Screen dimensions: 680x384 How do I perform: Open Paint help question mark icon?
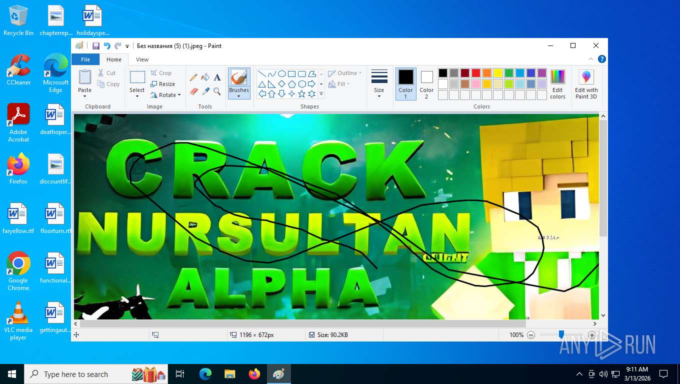[602, 59]
